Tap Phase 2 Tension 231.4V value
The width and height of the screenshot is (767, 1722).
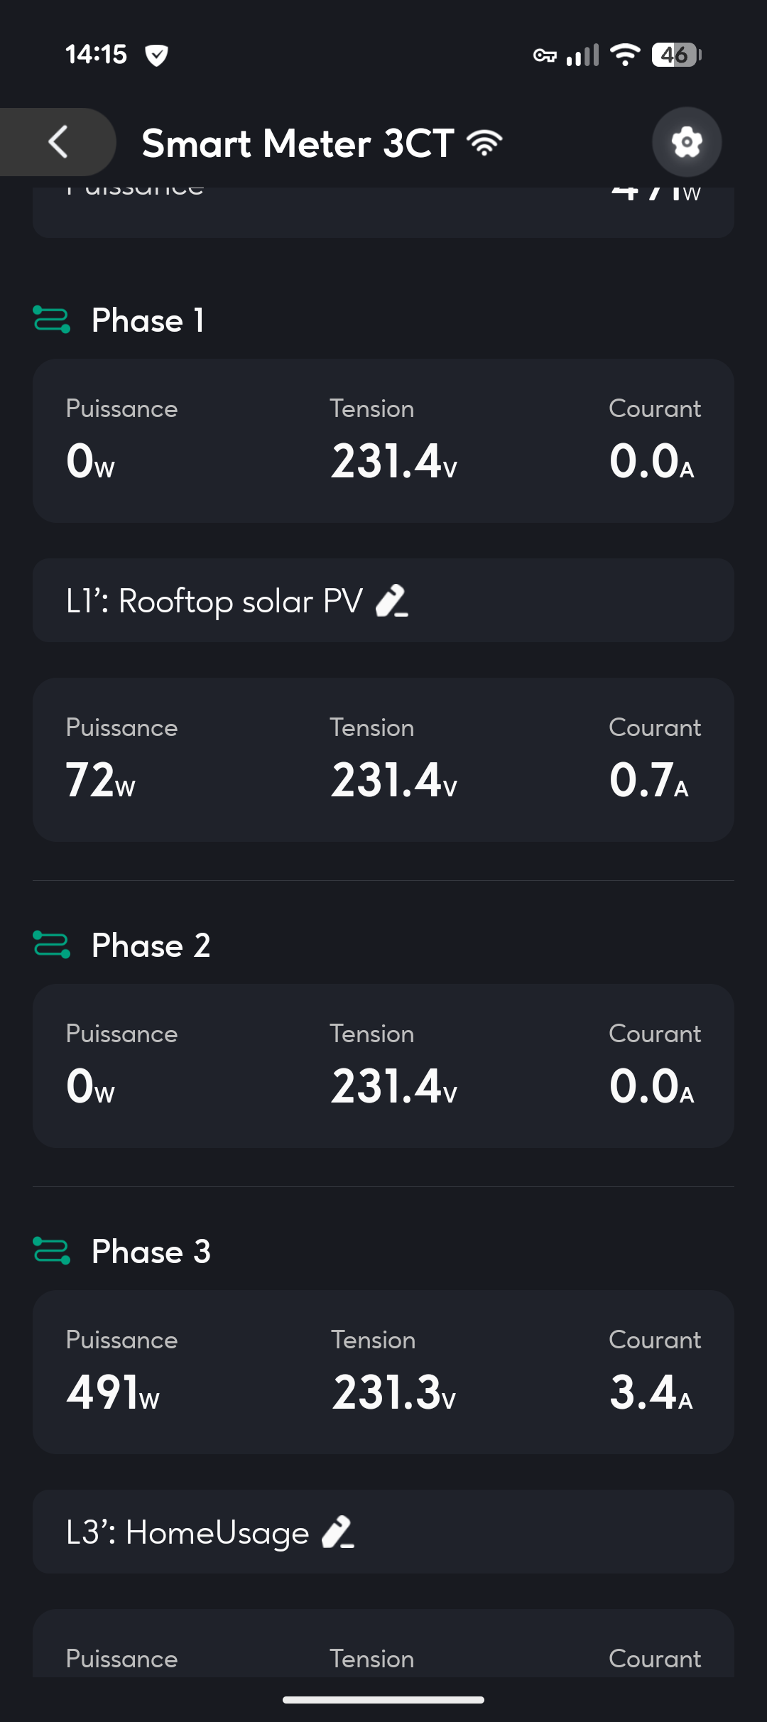[394, 1087]
